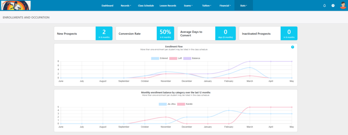Screen dimensions: 348x135
Task: Click the New Prospects card
Action: coord(83,34)
